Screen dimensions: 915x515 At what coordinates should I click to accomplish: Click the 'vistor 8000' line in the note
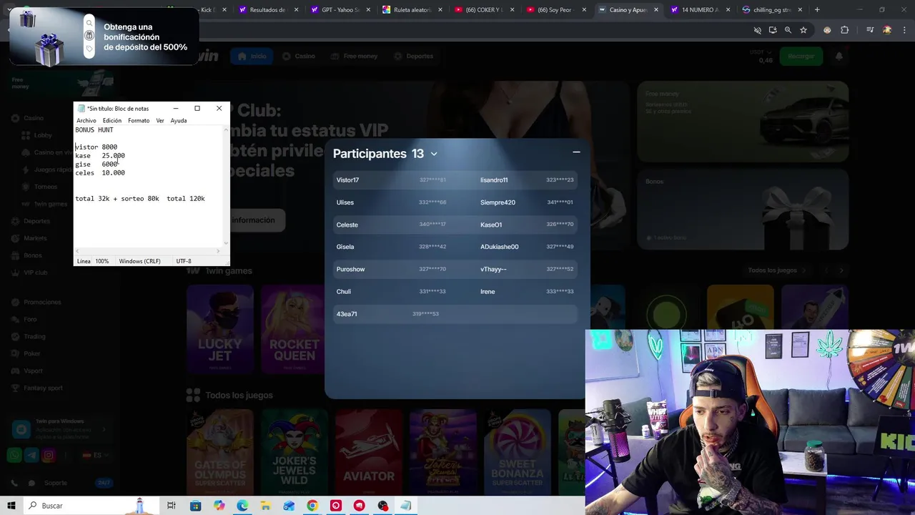coord(97,147)
